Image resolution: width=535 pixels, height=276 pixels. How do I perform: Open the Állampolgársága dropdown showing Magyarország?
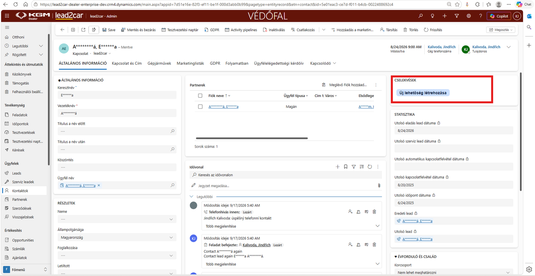[117, 238]
